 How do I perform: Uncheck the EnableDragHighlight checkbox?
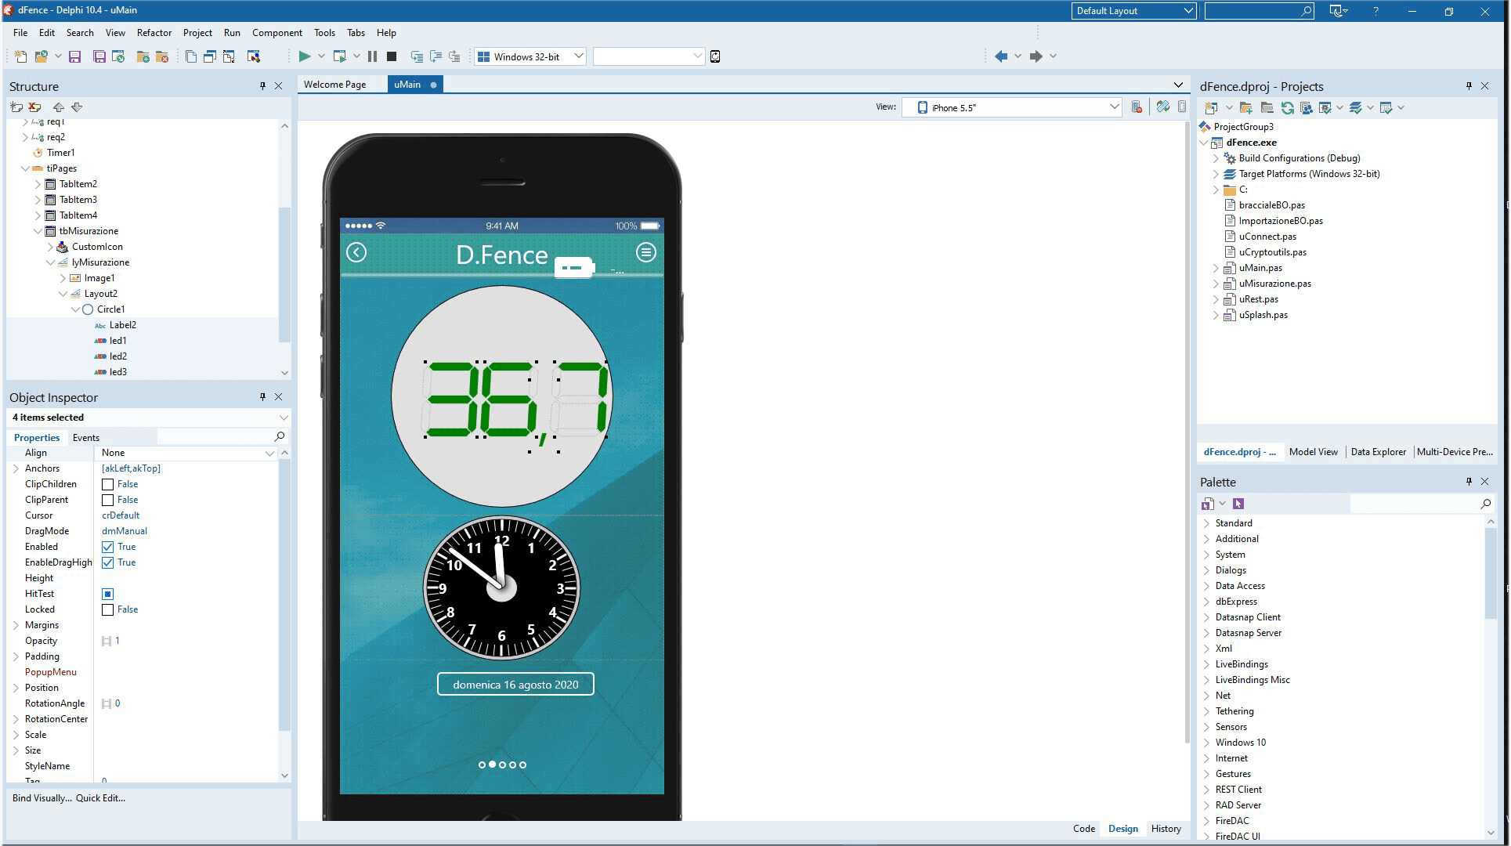[108, 563]
